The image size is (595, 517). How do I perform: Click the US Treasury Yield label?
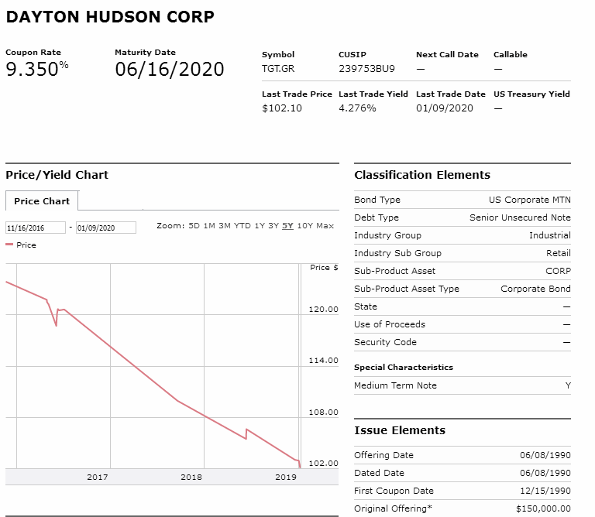(x=531, y=94)
